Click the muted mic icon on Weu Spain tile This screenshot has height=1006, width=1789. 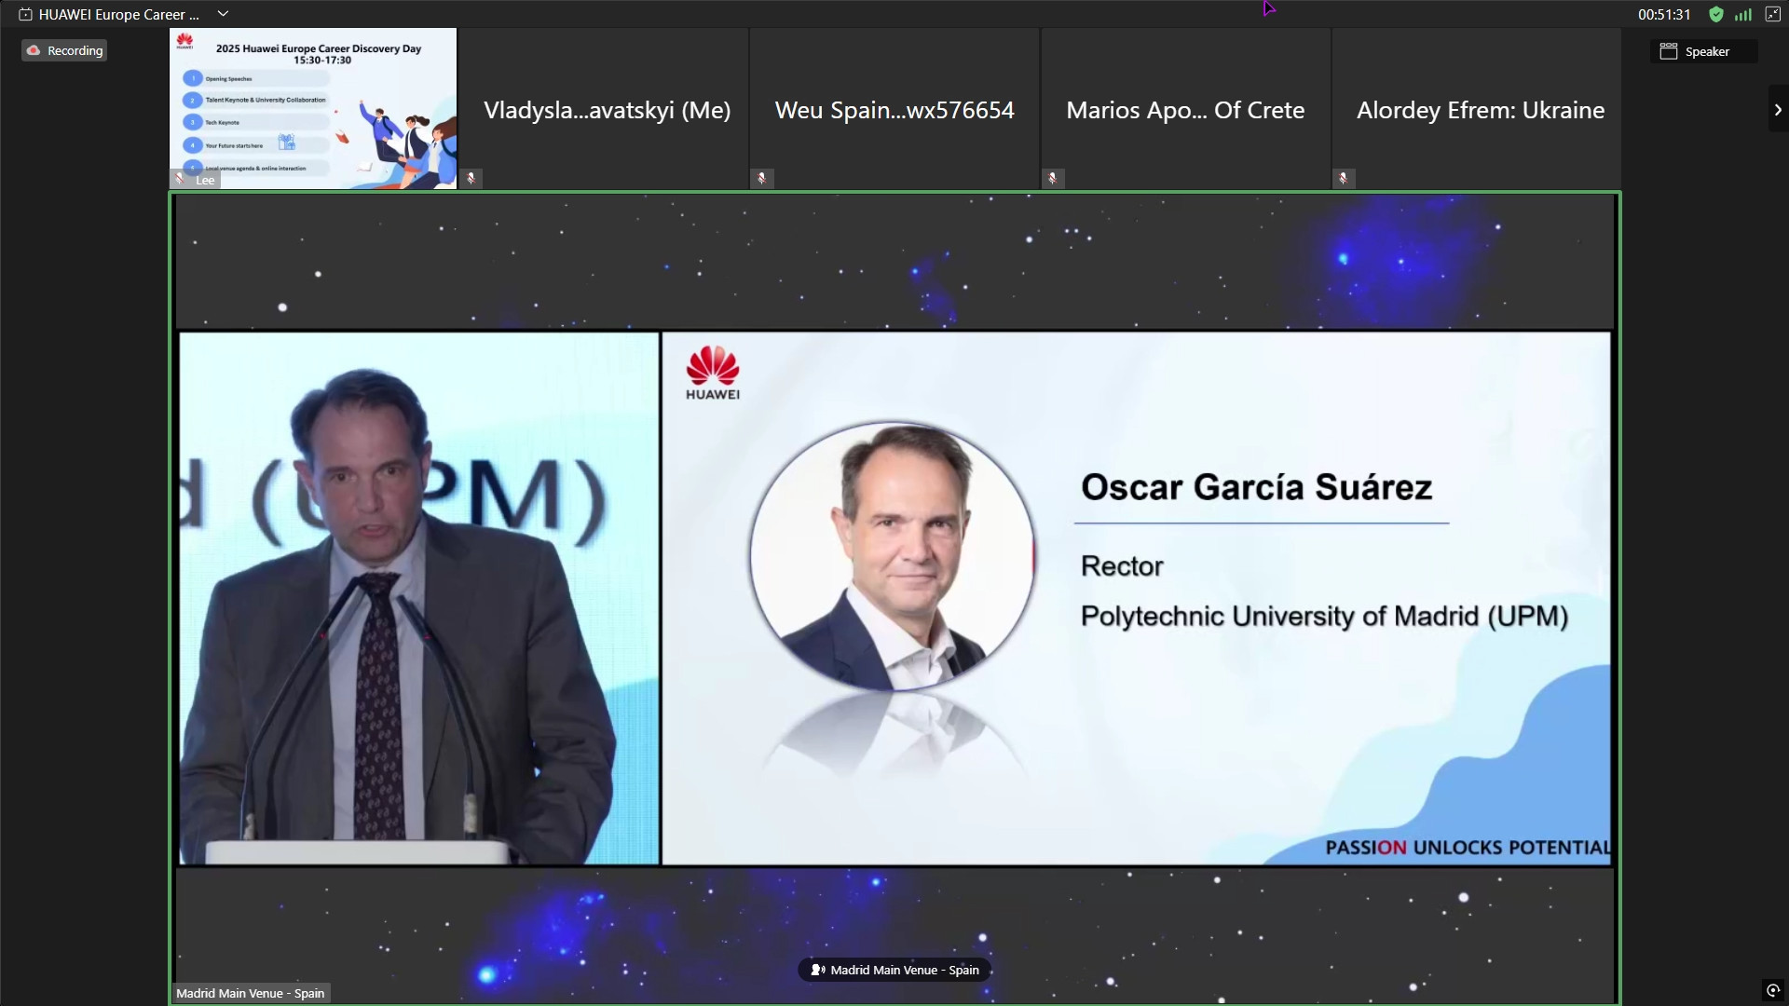pos(762,178)
